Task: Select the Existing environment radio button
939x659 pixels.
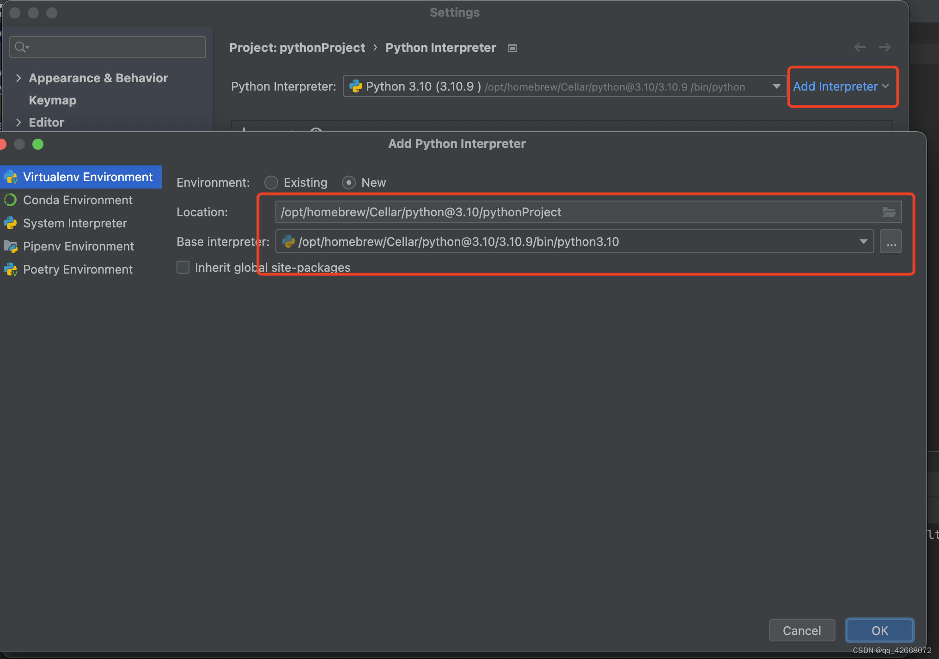Action: tap(271, 183)
